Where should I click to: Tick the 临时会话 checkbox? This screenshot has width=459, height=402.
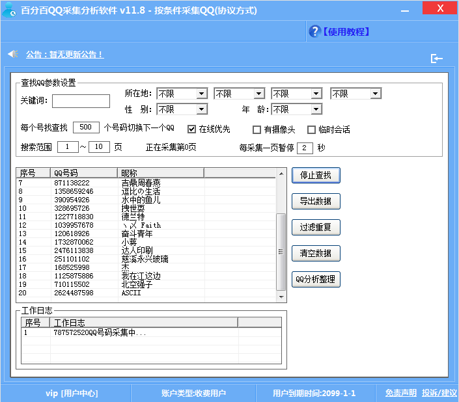pos(311,129)
